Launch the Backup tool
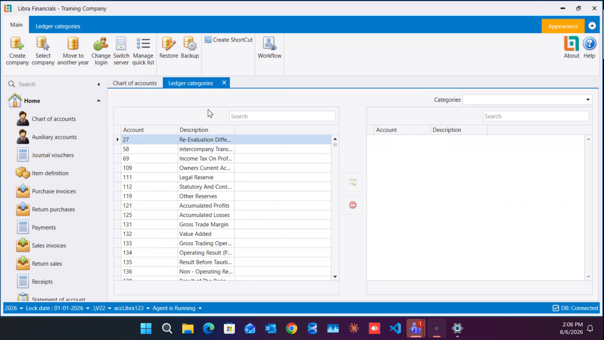This screenshot has height=340, width=604. pyautogui.click(x=190, y=48)
